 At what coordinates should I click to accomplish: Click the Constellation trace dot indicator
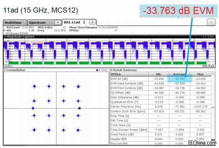(x=97, y=70)
